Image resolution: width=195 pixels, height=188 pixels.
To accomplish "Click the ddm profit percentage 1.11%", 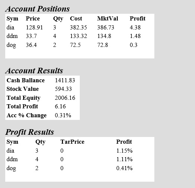I will tap(125, 159).
